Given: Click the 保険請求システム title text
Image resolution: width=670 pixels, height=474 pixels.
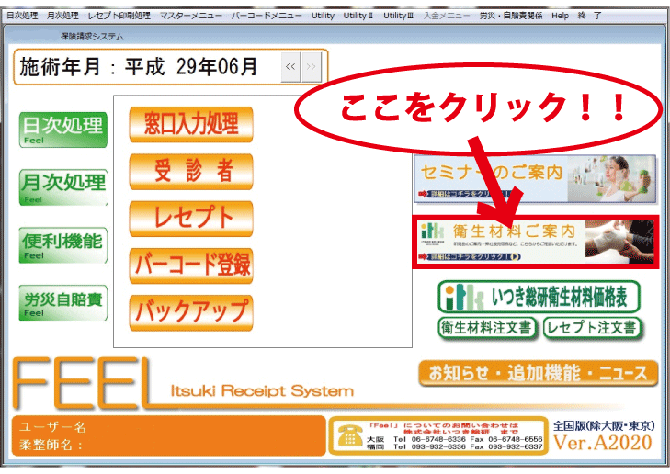Looking at the screenshot, I should tap(92, 37).
